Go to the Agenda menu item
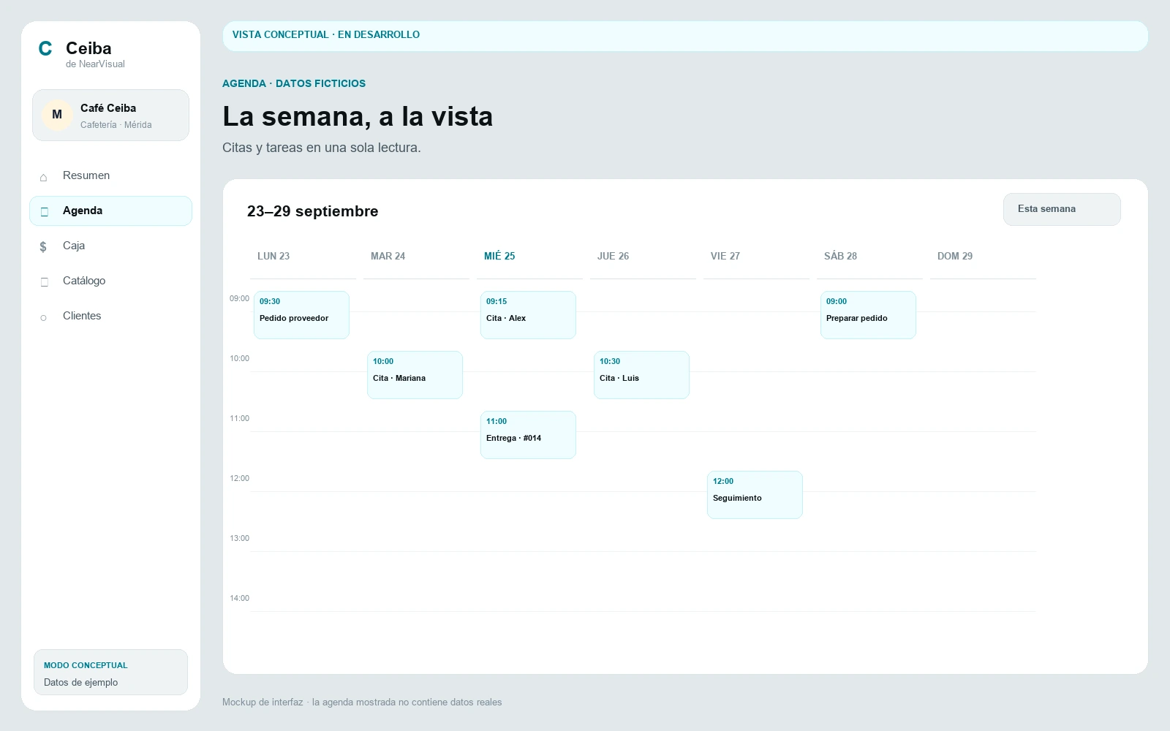The width and height of the screenshot is (1170, 731). [x=110, y=211]
